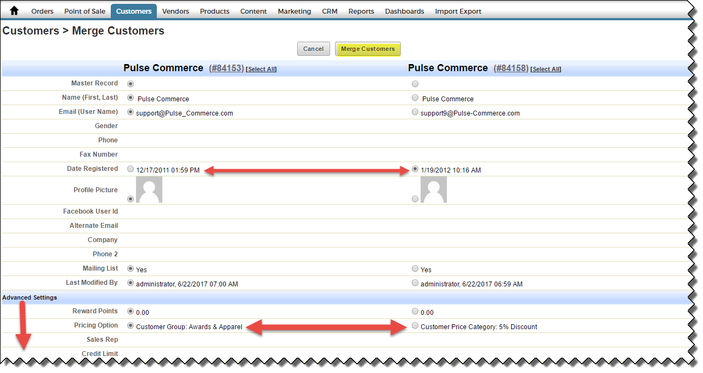Select Customer Group: Awards & Apparel pricing radio
This screenshot has width=703, height=373.
coord(131,326)
